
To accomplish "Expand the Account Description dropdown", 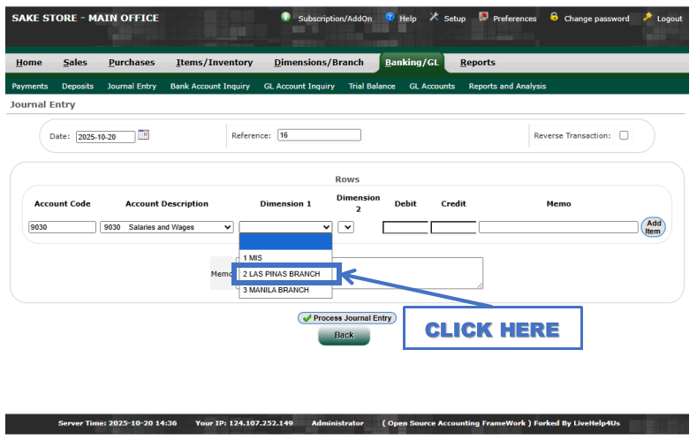I will click(167, 227).
